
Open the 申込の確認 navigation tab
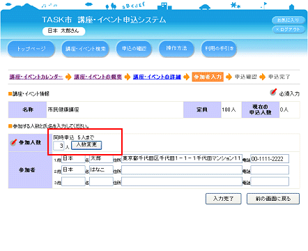[x=134, y=49]
